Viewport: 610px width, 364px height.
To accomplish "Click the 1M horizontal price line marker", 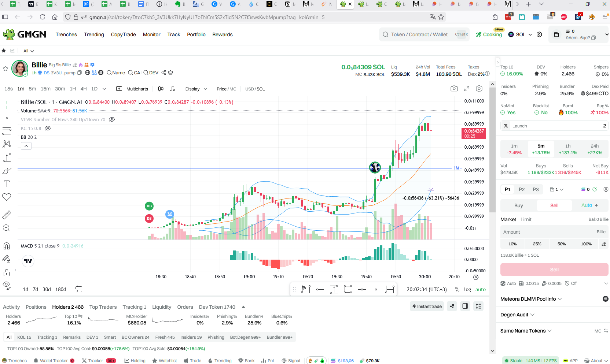I will (457, 168).
